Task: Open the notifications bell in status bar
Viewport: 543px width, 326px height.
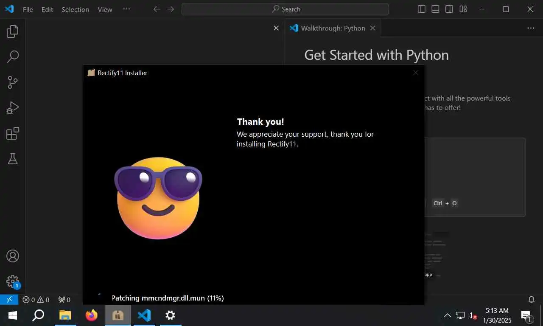Action: pyautogui.click(x=531, y=300)
